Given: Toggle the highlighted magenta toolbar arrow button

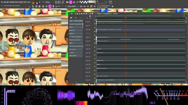Looking at the screenshot, I should coord(50,6).
